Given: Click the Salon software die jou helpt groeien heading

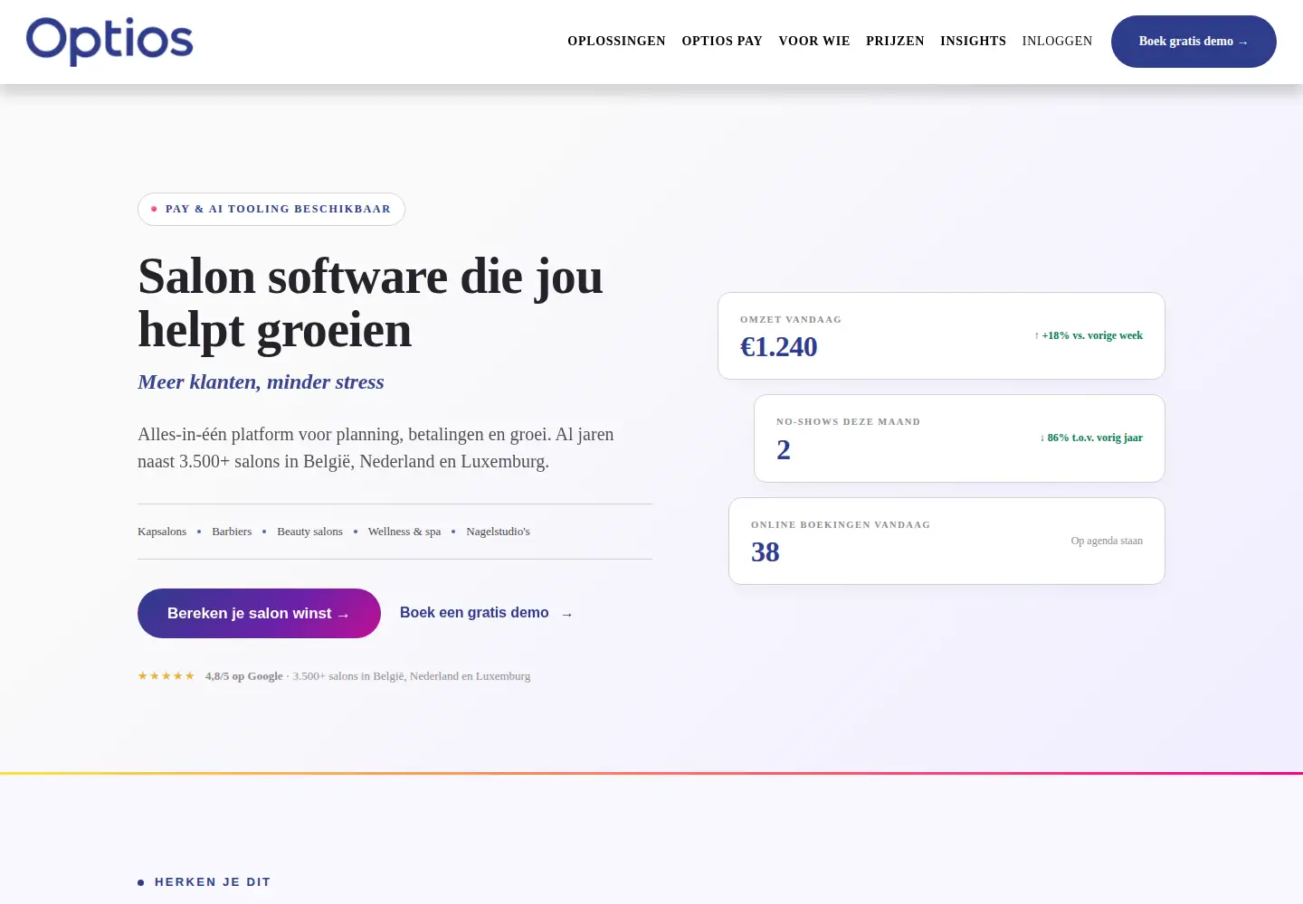Looking at the screenshot, I should point(370,303).
